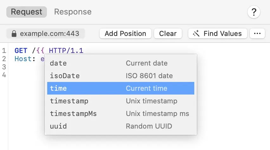Switch to the Request tab
This screenshot has width=270, height=150.
pyautogui.click(x=27, y=12)
